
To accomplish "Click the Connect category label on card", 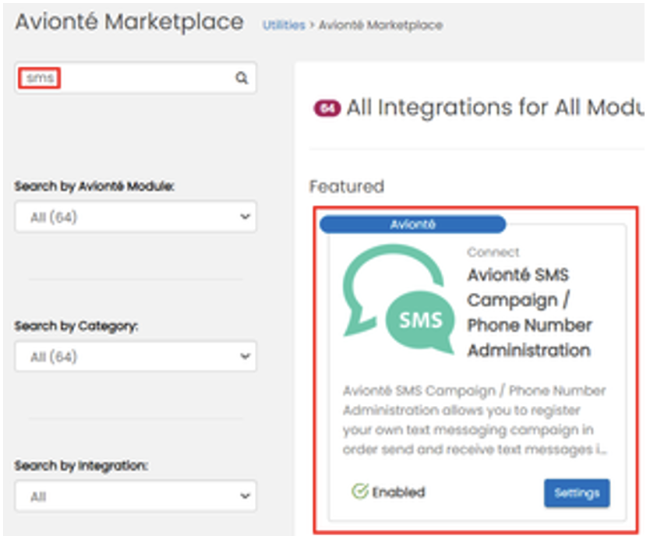I will (x=493, y=252).
